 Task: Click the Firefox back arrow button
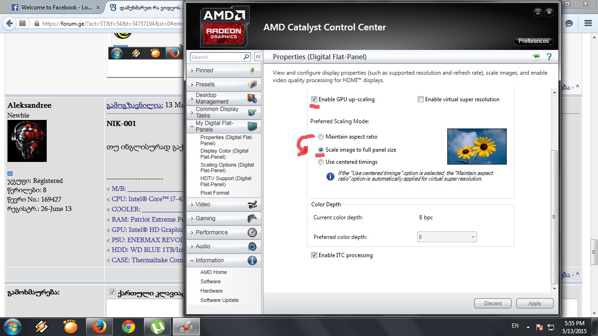pos(9,23)
